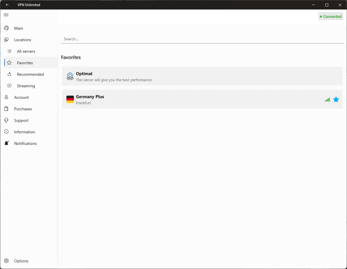Screen dimensions: 347x269
Task: Select the Recommended thumbs-up icon
Action: (9, 74)
